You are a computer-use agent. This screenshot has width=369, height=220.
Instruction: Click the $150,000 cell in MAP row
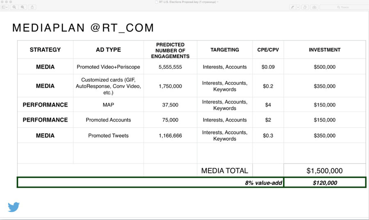click(325, 105)
